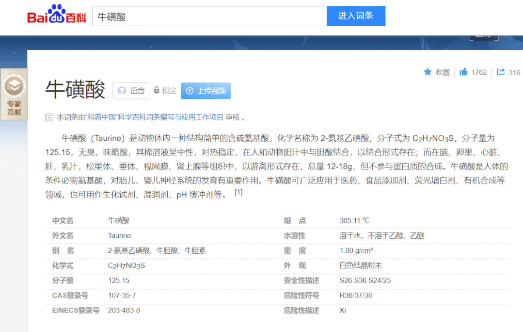Click the 危险性描述 row label
This screenshot has width=523, height=332.
[301, 310]
